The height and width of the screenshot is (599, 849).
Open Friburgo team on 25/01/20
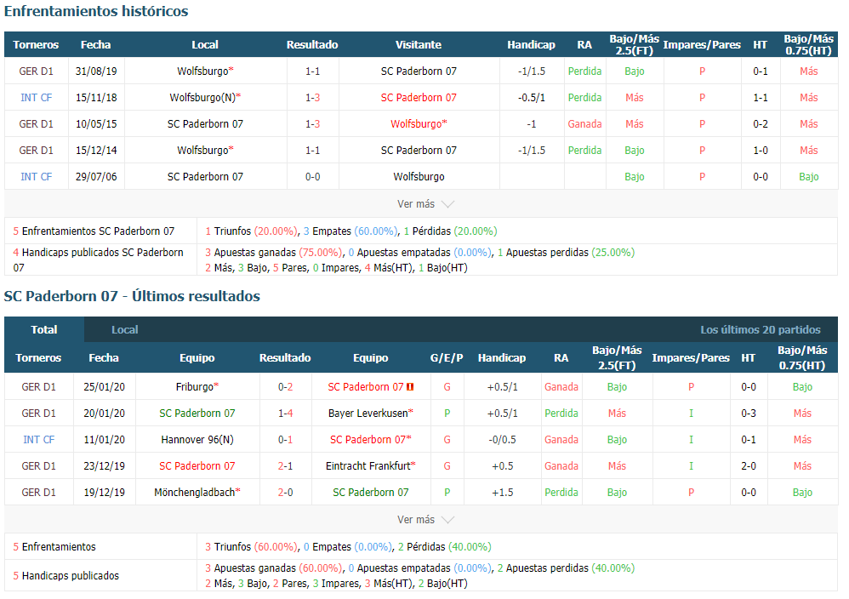coord(197,386)
